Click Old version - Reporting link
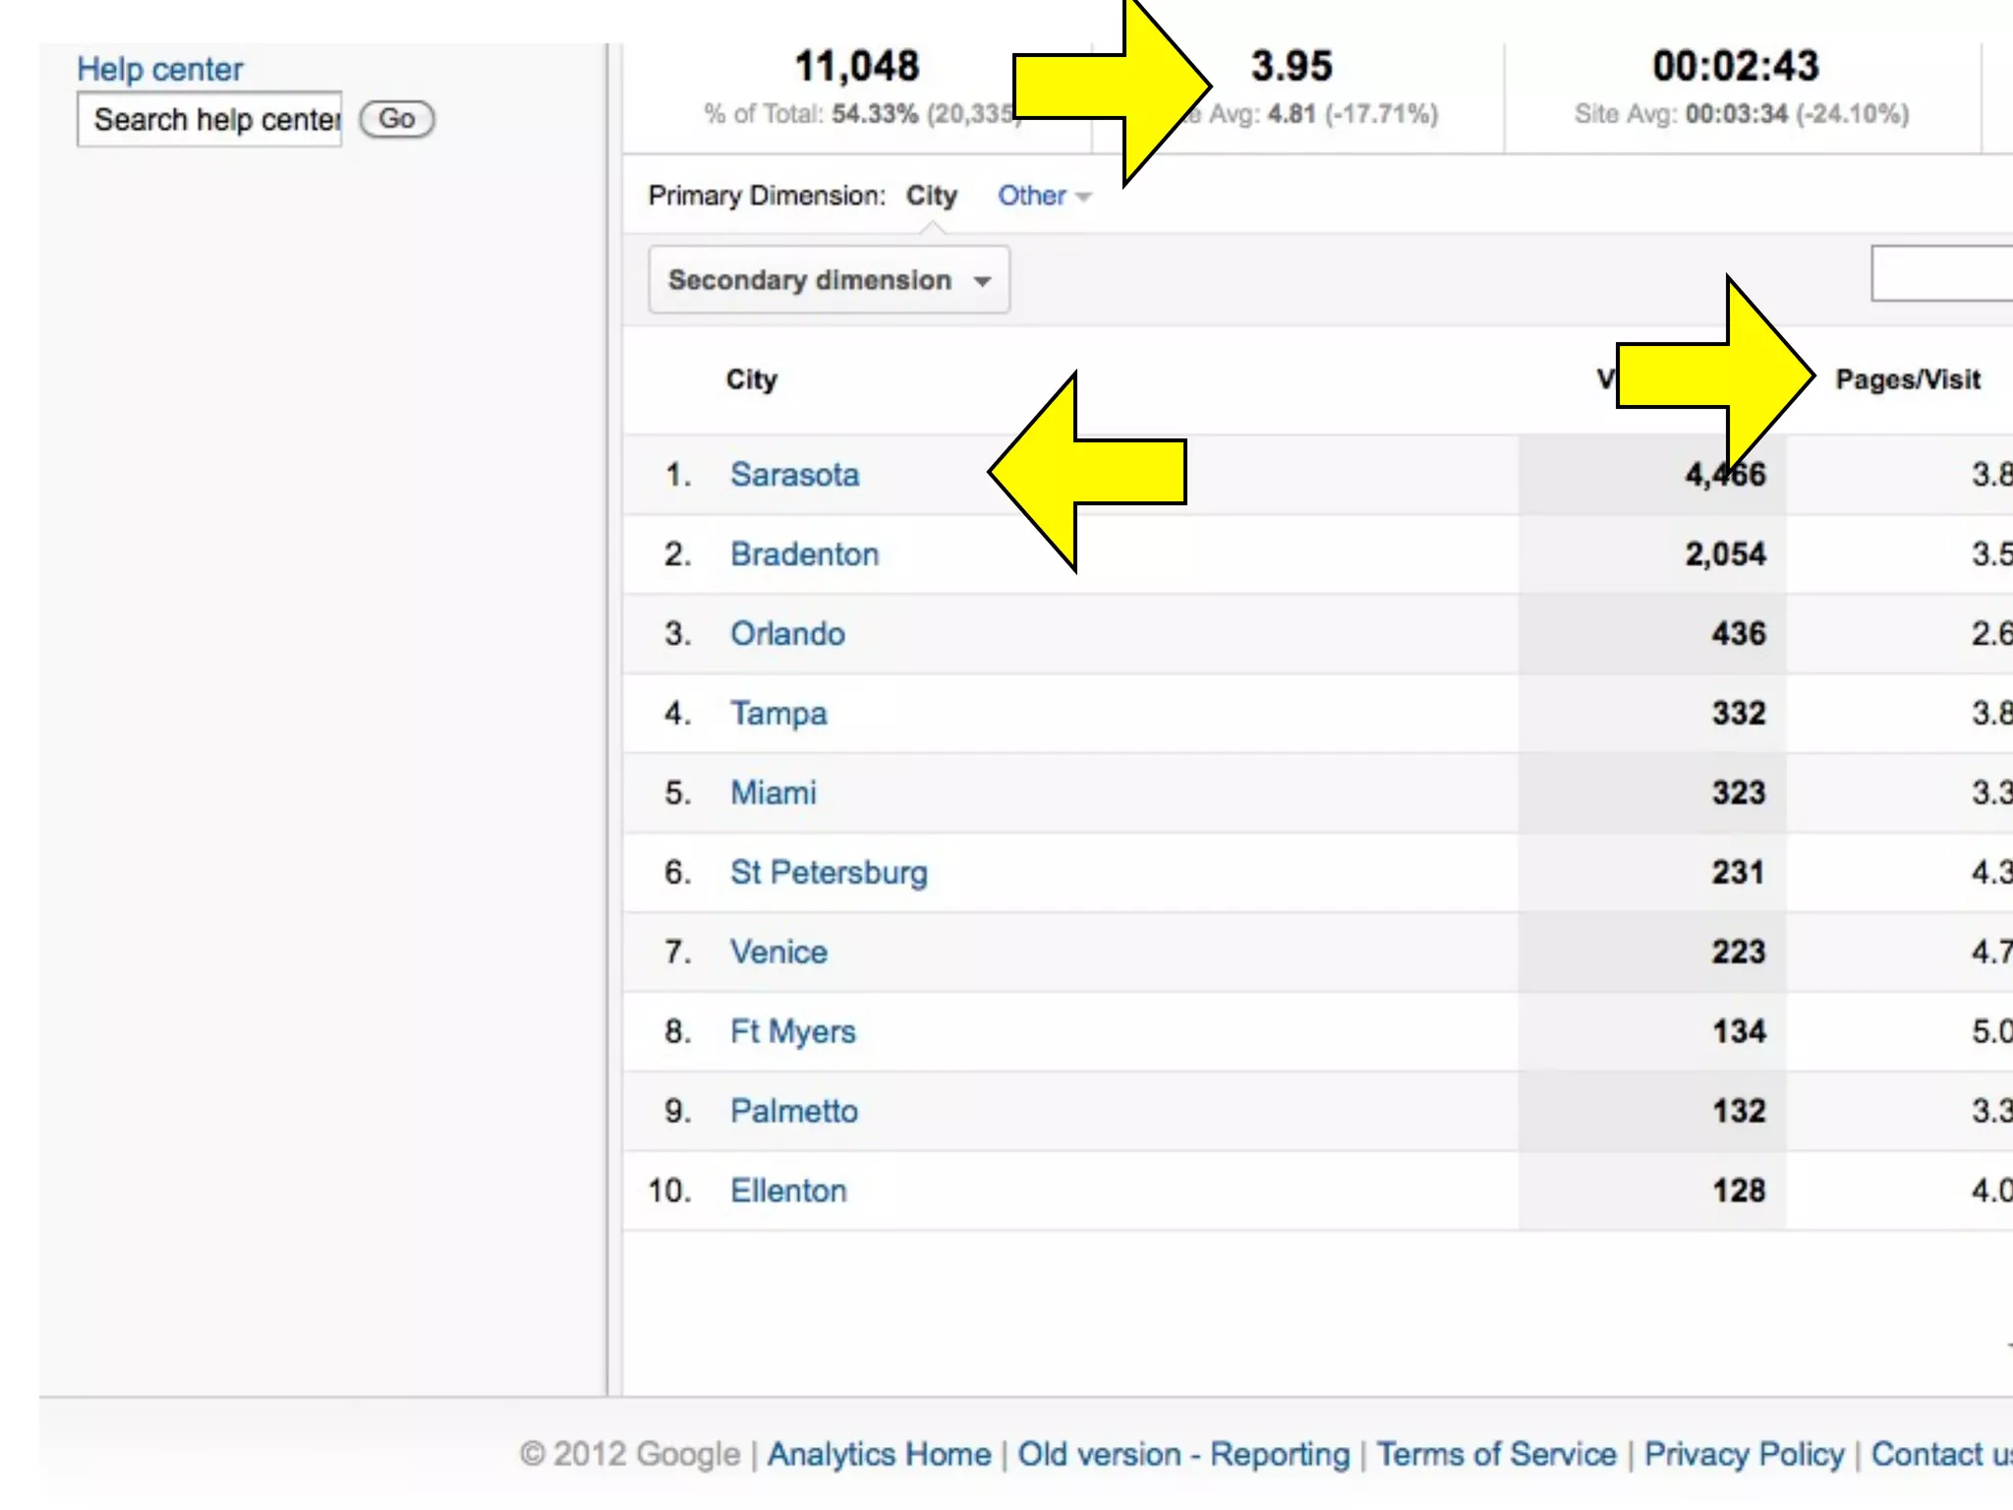Viewport: 2013px width, 1510px height. pos(1183,1454)
